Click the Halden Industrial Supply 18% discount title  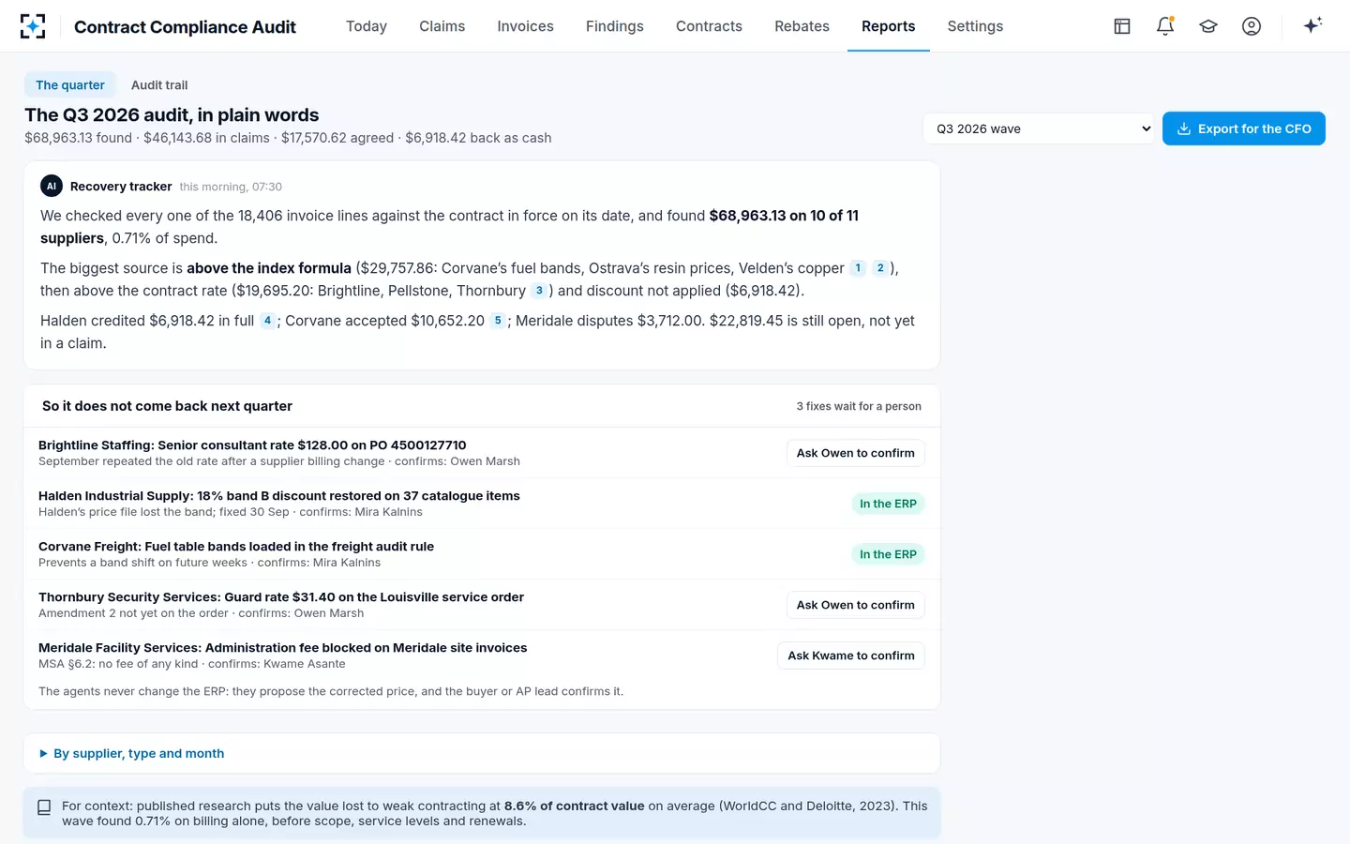pos(279,496)
